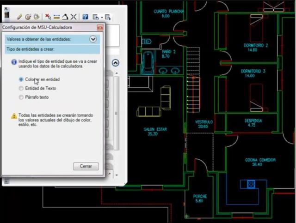Click the 'Tipo de entidades a crear' section header
This screenshot has width=296, height=223.
tap(52, 49)
